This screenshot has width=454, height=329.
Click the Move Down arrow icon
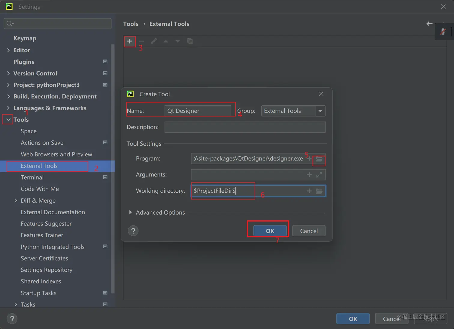tap(178, 41)
